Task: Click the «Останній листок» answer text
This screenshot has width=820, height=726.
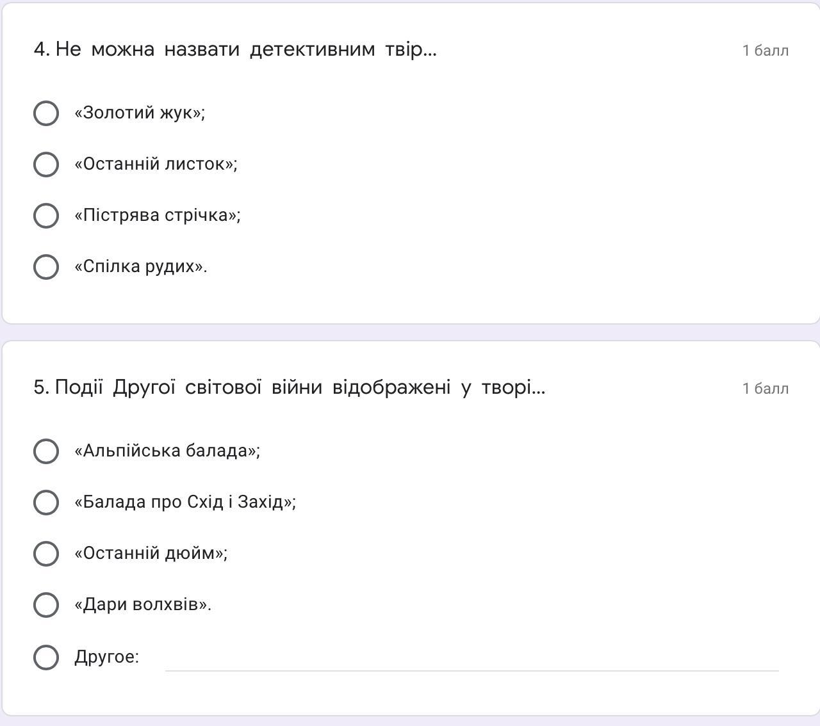Action: pos(156,164)
